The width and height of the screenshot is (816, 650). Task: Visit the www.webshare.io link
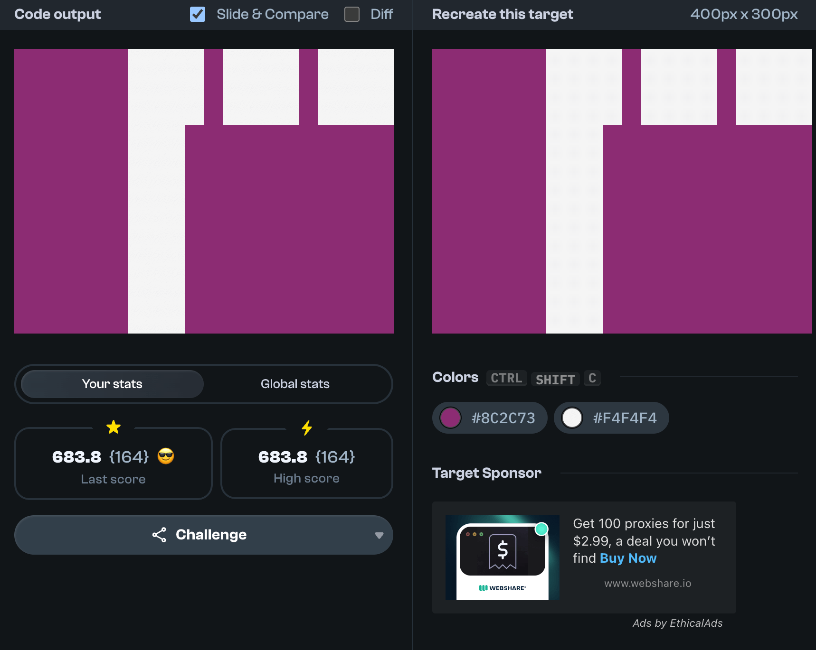[647, 583]
